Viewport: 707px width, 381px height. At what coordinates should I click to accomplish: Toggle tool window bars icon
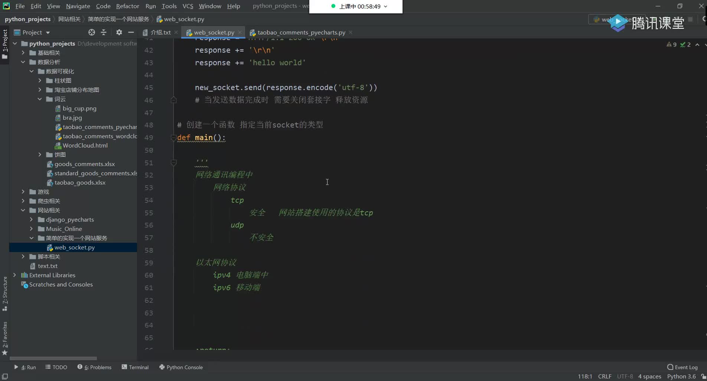pyautogui.click(x=5, y=376)
